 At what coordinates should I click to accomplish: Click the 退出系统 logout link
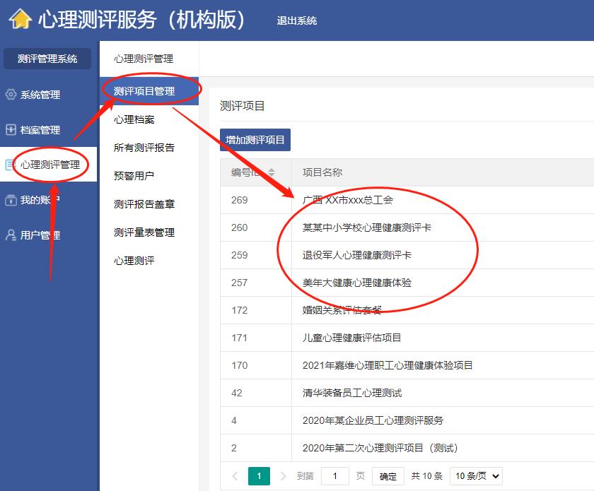coord(297,20)
